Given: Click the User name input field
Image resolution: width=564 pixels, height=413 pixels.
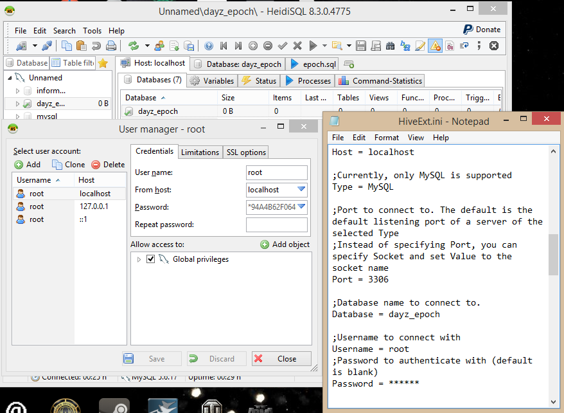Looking at the screenshot, I should coord(277,172).
